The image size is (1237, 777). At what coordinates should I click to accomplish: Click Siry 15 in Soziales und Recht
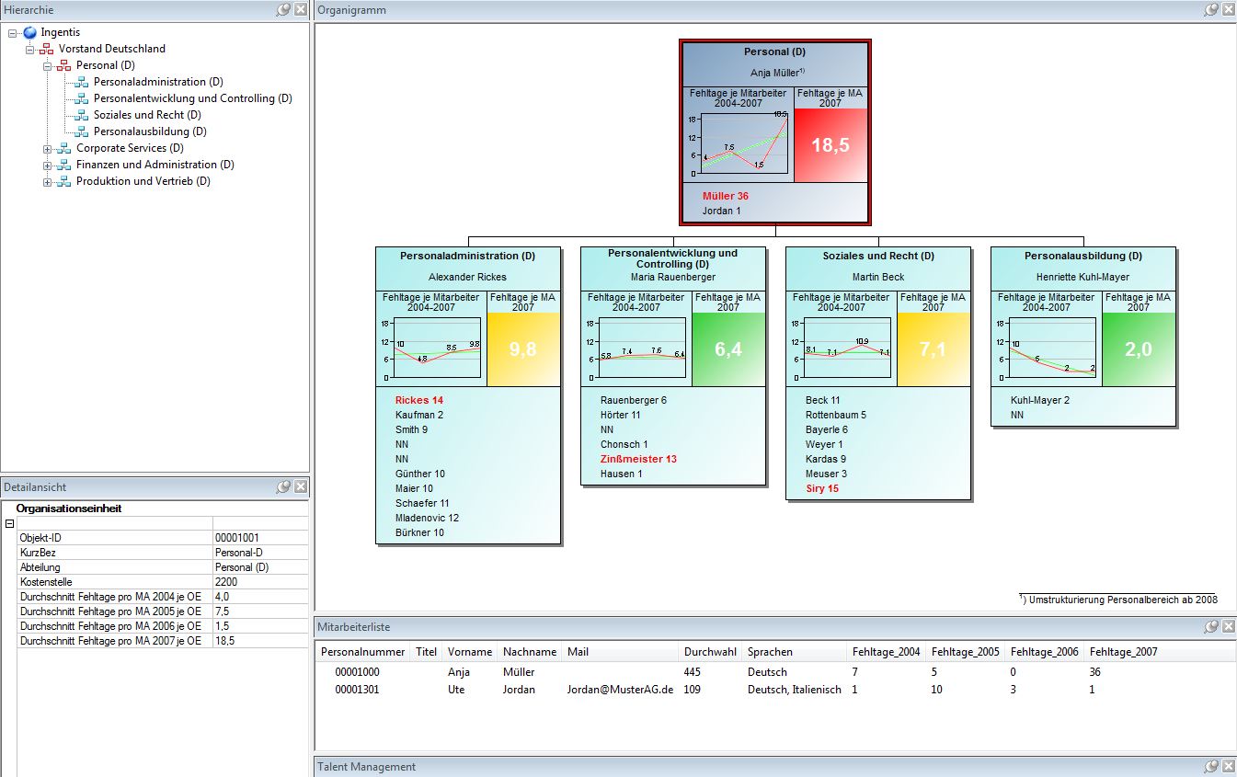click(822, 488)
